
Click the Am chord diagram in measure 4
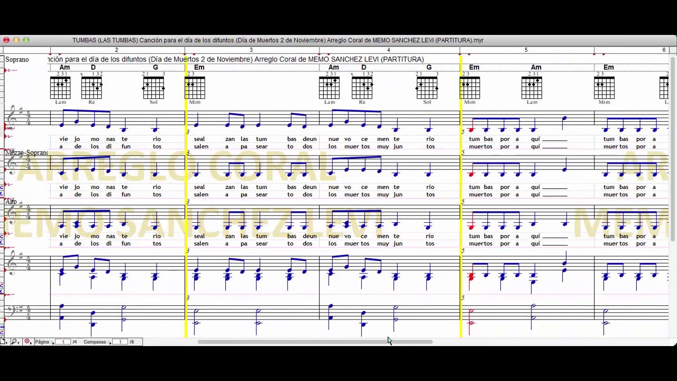(x=330, y=88)
